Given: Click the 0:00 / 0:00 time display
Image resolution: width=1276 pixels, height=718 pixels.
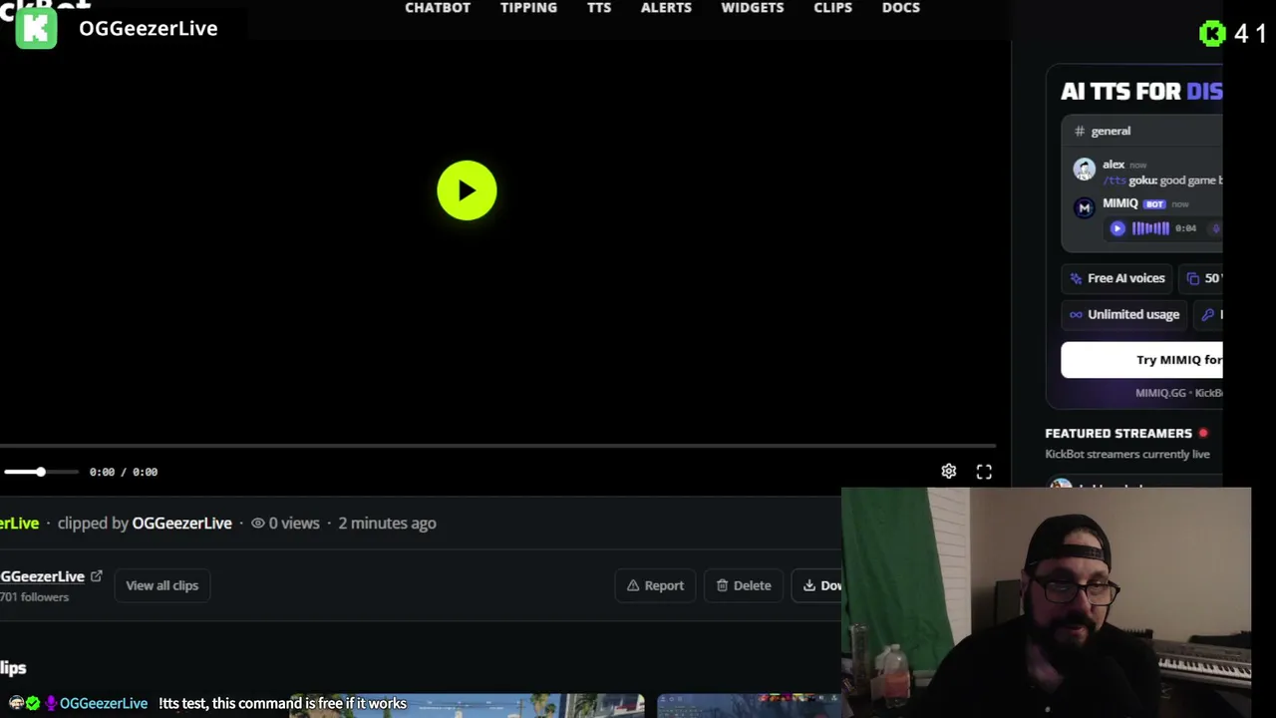Looking at the screenshot, I should click(x=124, y=472).
